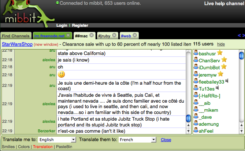This screenshot has width=245, height=151.
Task: Click the green connection status dot
Action: click(57, 3)
